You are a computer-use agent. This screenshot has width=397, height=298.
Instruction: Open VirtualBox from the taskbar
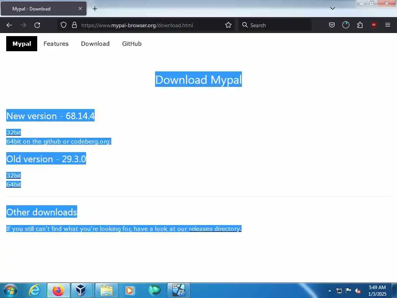(81, 290)
